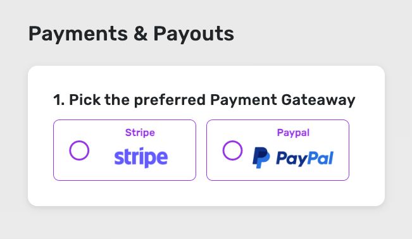Choose the Paypal payment gateway card
This screenshot has height=239, width=412.
click(278, 150)
